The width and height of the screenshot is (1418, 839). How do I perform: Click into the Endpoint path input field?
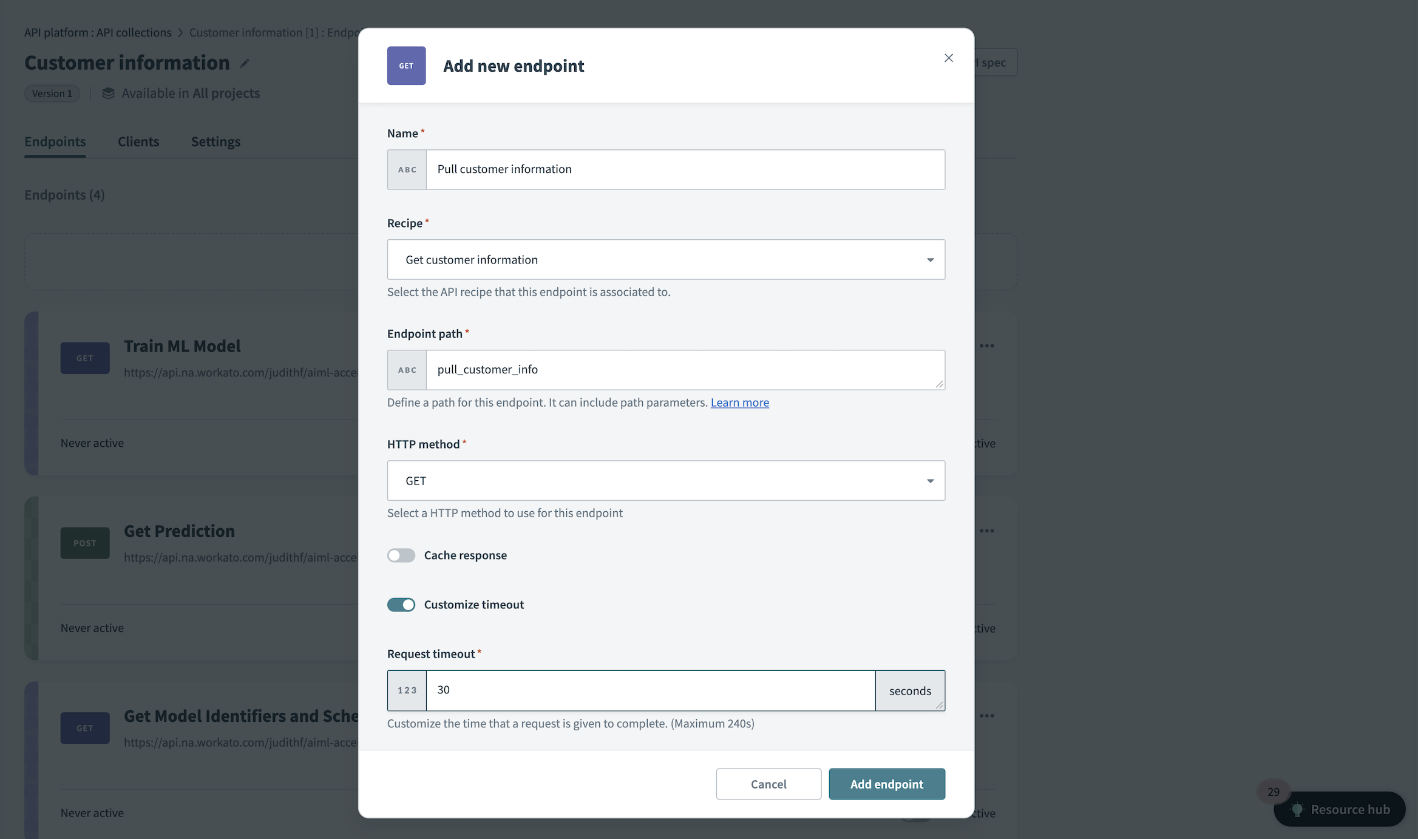[684, 370]
